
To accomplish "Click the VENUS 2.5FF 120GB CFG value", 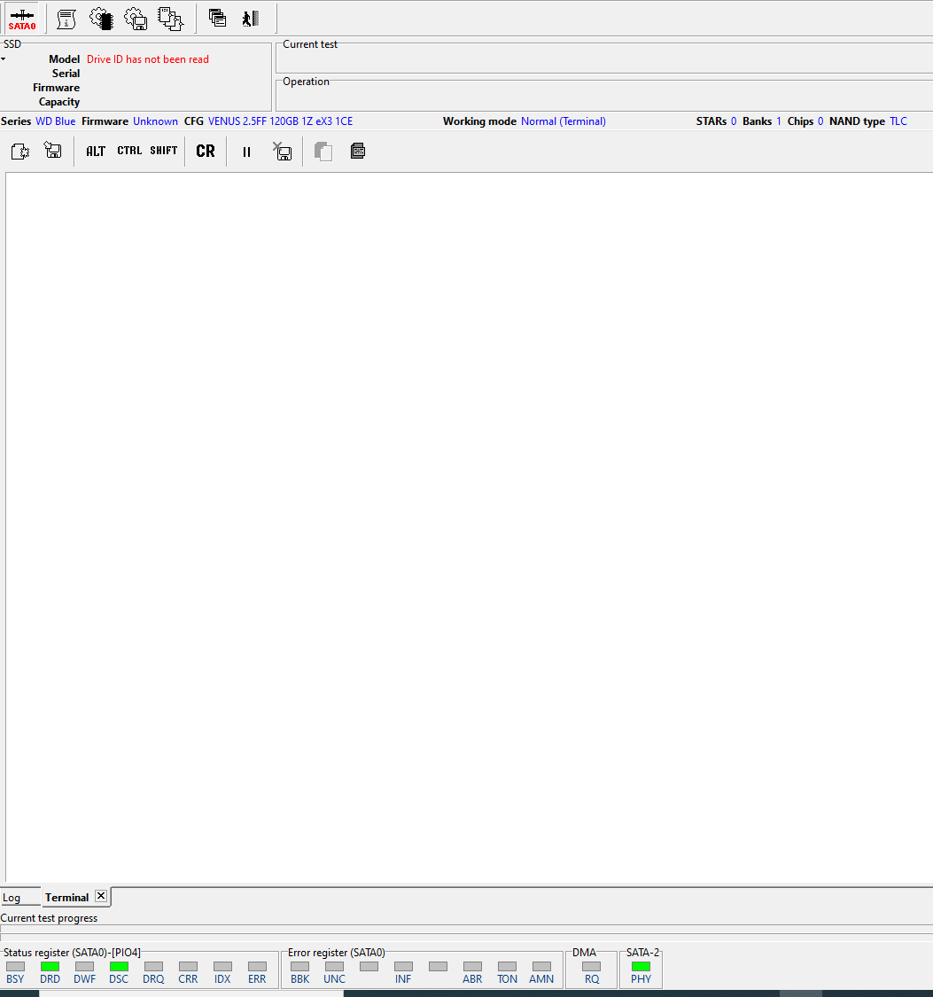I will click(280, 121).
